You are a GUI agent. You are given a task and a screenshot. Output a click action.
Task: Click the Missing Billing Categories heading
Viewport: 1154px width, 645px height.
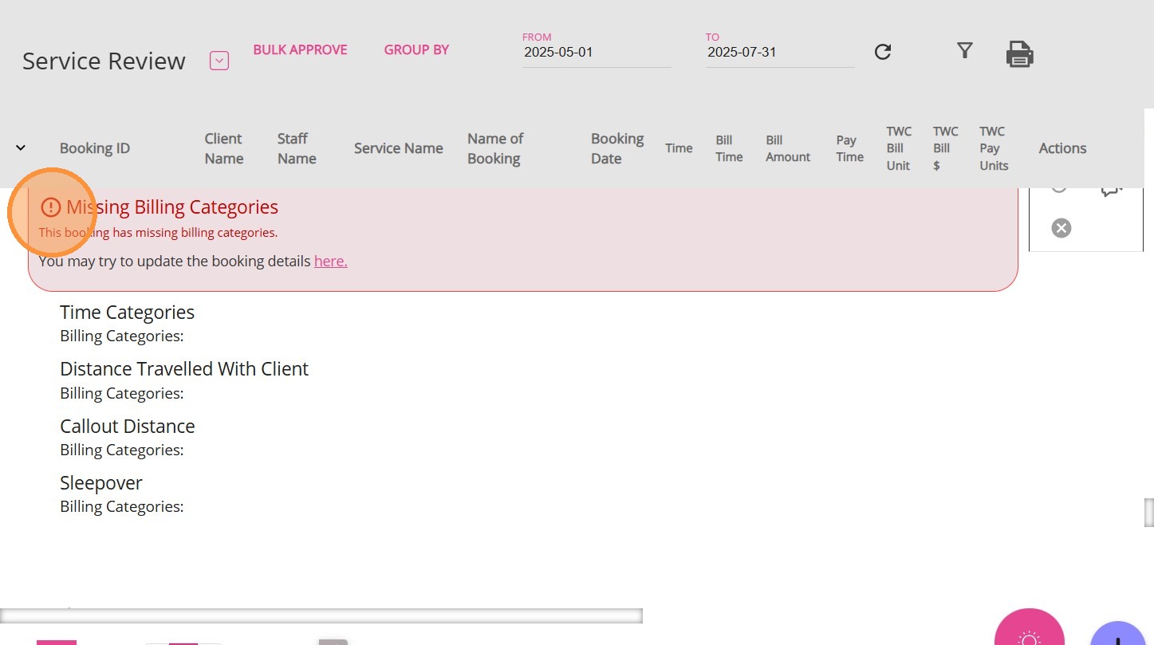pos(172,207)
